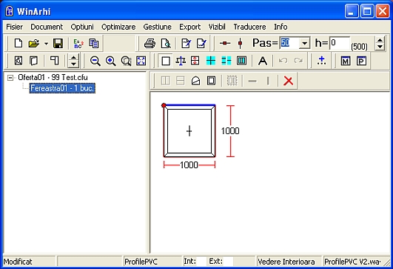Click the balance scales icon
Image resolution: width=393 pixels, height=269 pixels.
181,61
